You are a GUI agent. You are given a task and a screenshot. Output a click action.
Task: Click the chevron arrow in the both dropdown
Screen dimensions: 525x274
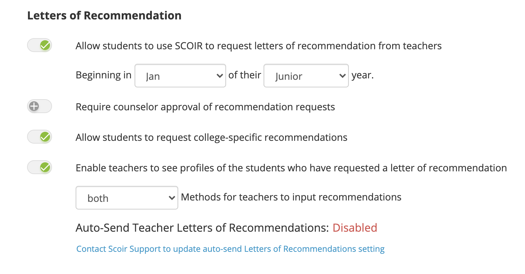pyautogui.click(x=171, y=198)
